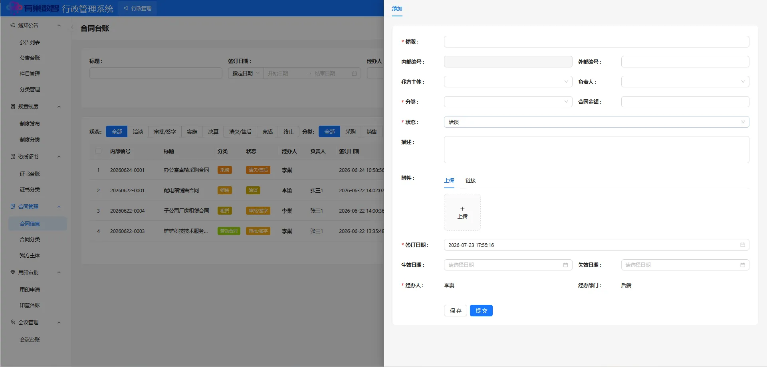This screenshot has width=767, height=367.
Task: Focus the 外部编号 input field
Action: [685, 62]
